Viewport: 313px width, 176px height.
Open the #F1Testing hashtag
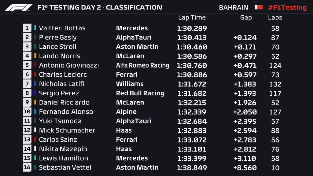(x=287, y=8)
